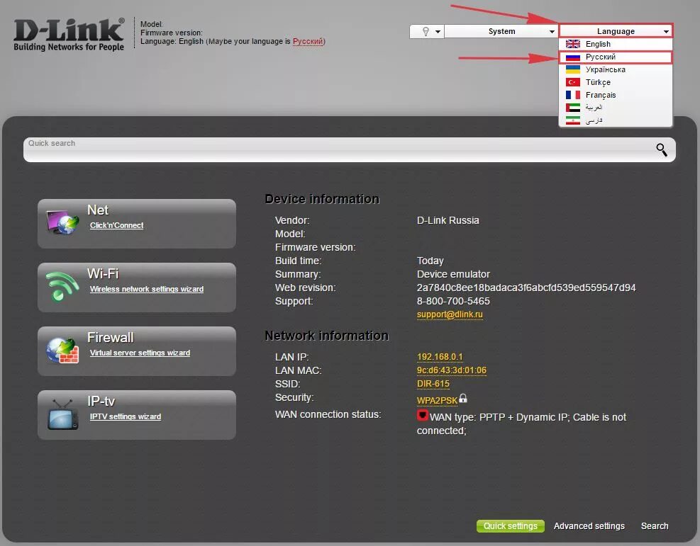
Task: Click the DIR-615 SSID link
Action: (x=433, y=384)
